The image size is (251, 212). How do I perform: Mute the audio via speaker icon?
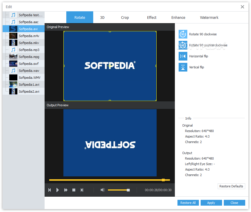click(x=103, y=190)
